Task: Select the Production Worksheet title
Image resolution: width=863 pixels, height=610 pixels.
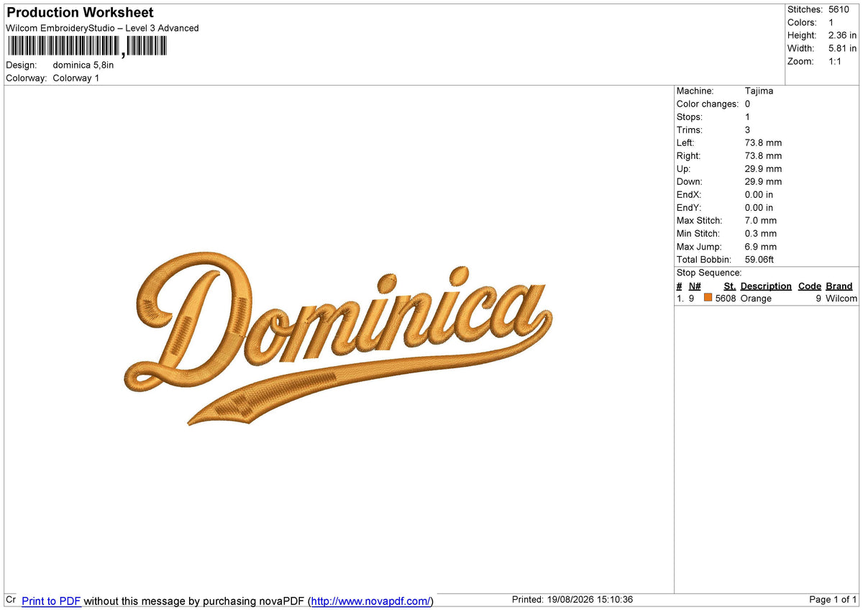Action: tap(80, 12)
